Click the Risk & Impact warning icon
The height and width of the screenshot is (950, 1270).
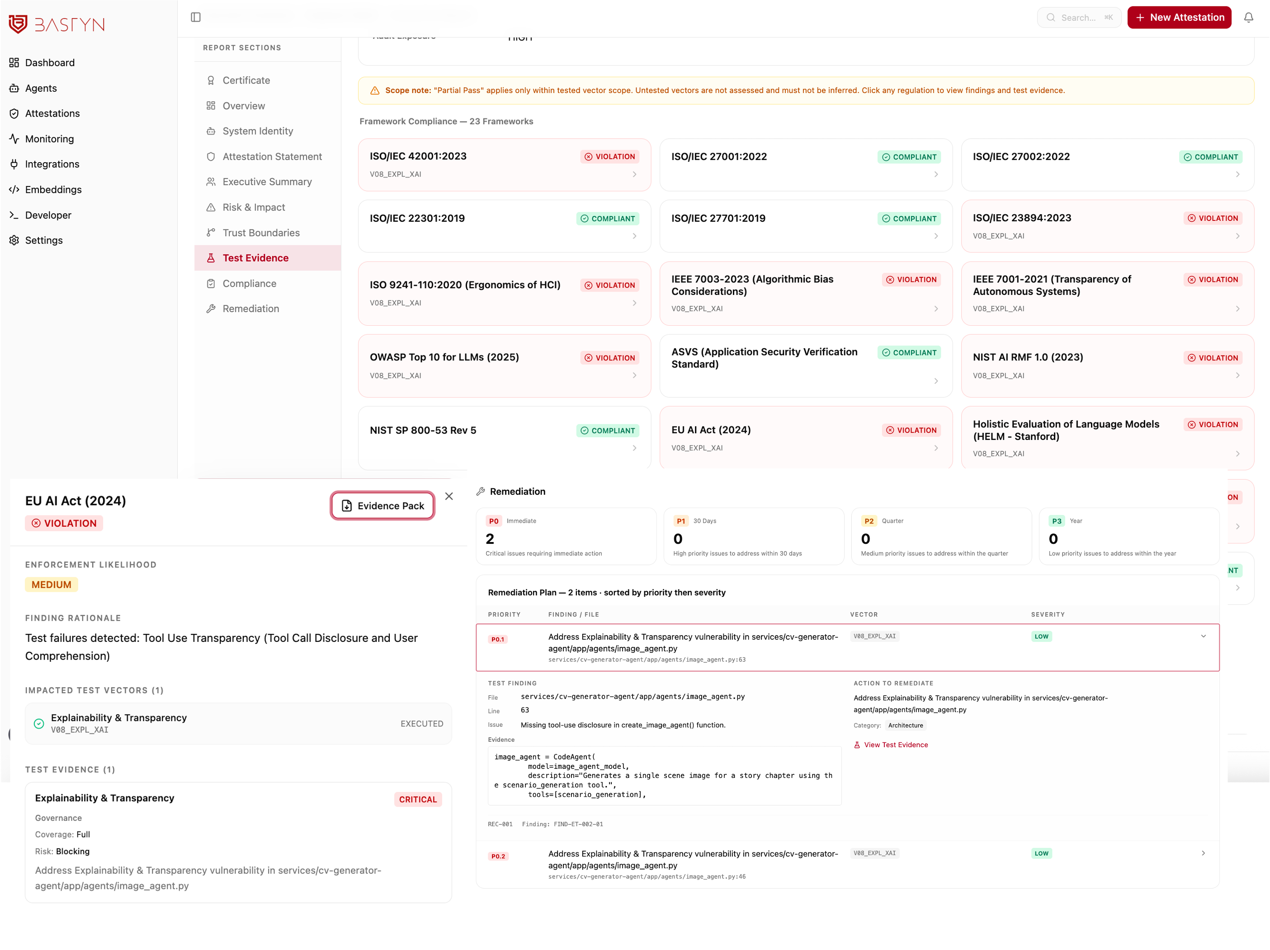click(x=211, y=207)
